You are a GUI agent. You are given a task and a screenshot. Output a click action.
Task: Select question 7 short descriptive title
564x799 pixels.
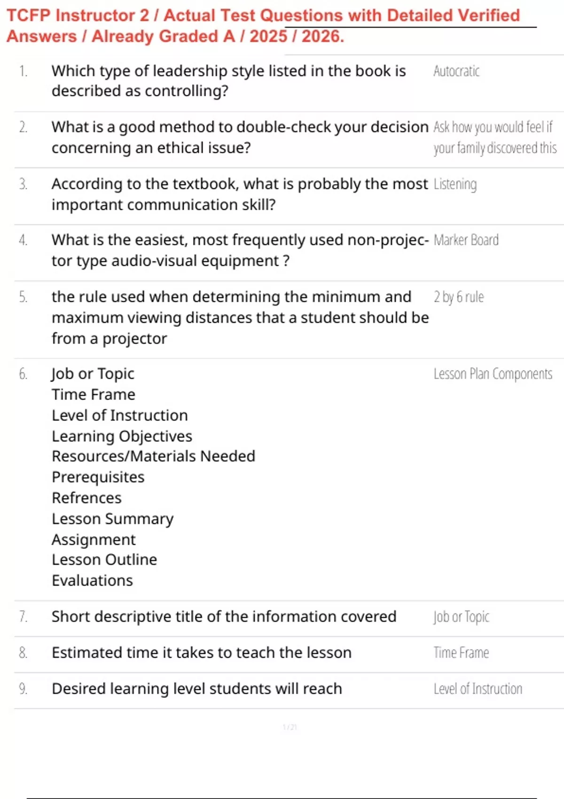click(x=224, y=617)
